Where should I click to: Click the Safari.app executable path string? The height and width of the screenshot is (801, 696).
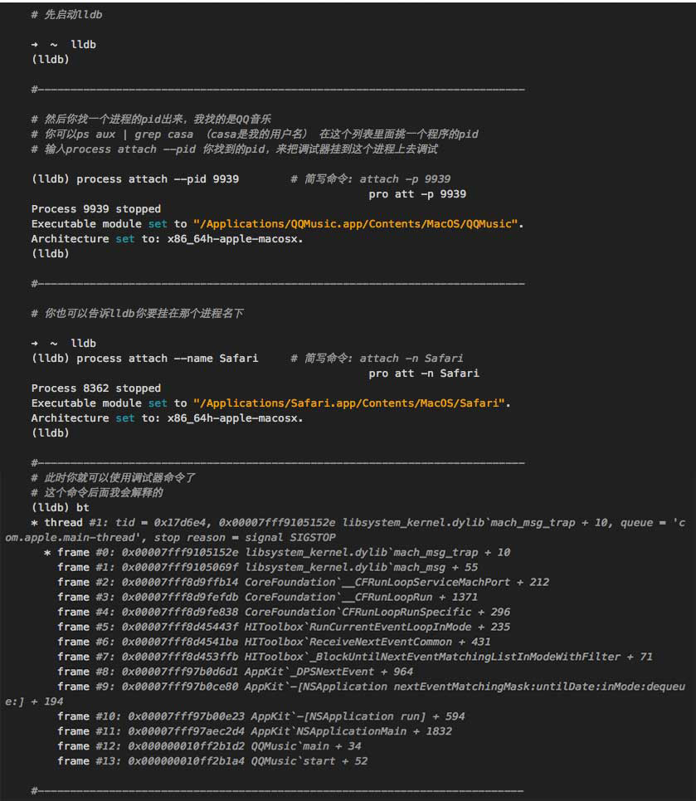(350, 403)
